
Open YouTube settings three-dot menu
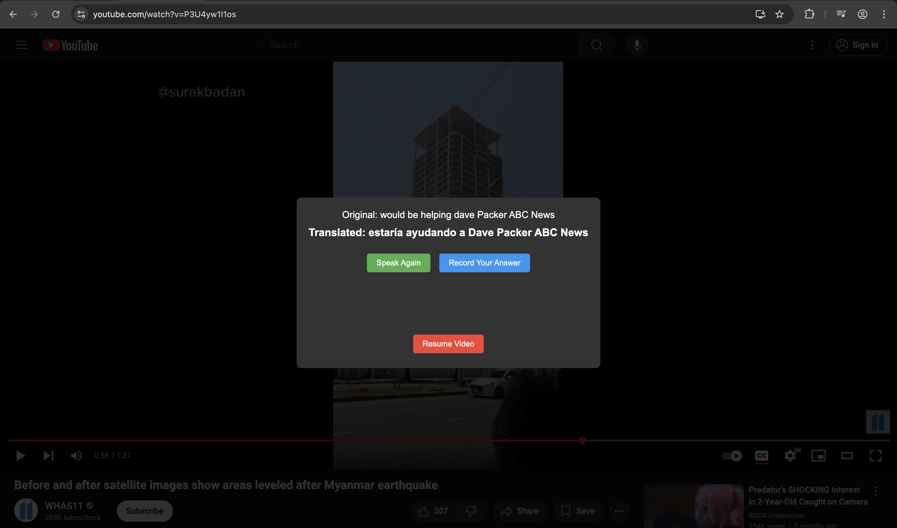click(812, 45)
